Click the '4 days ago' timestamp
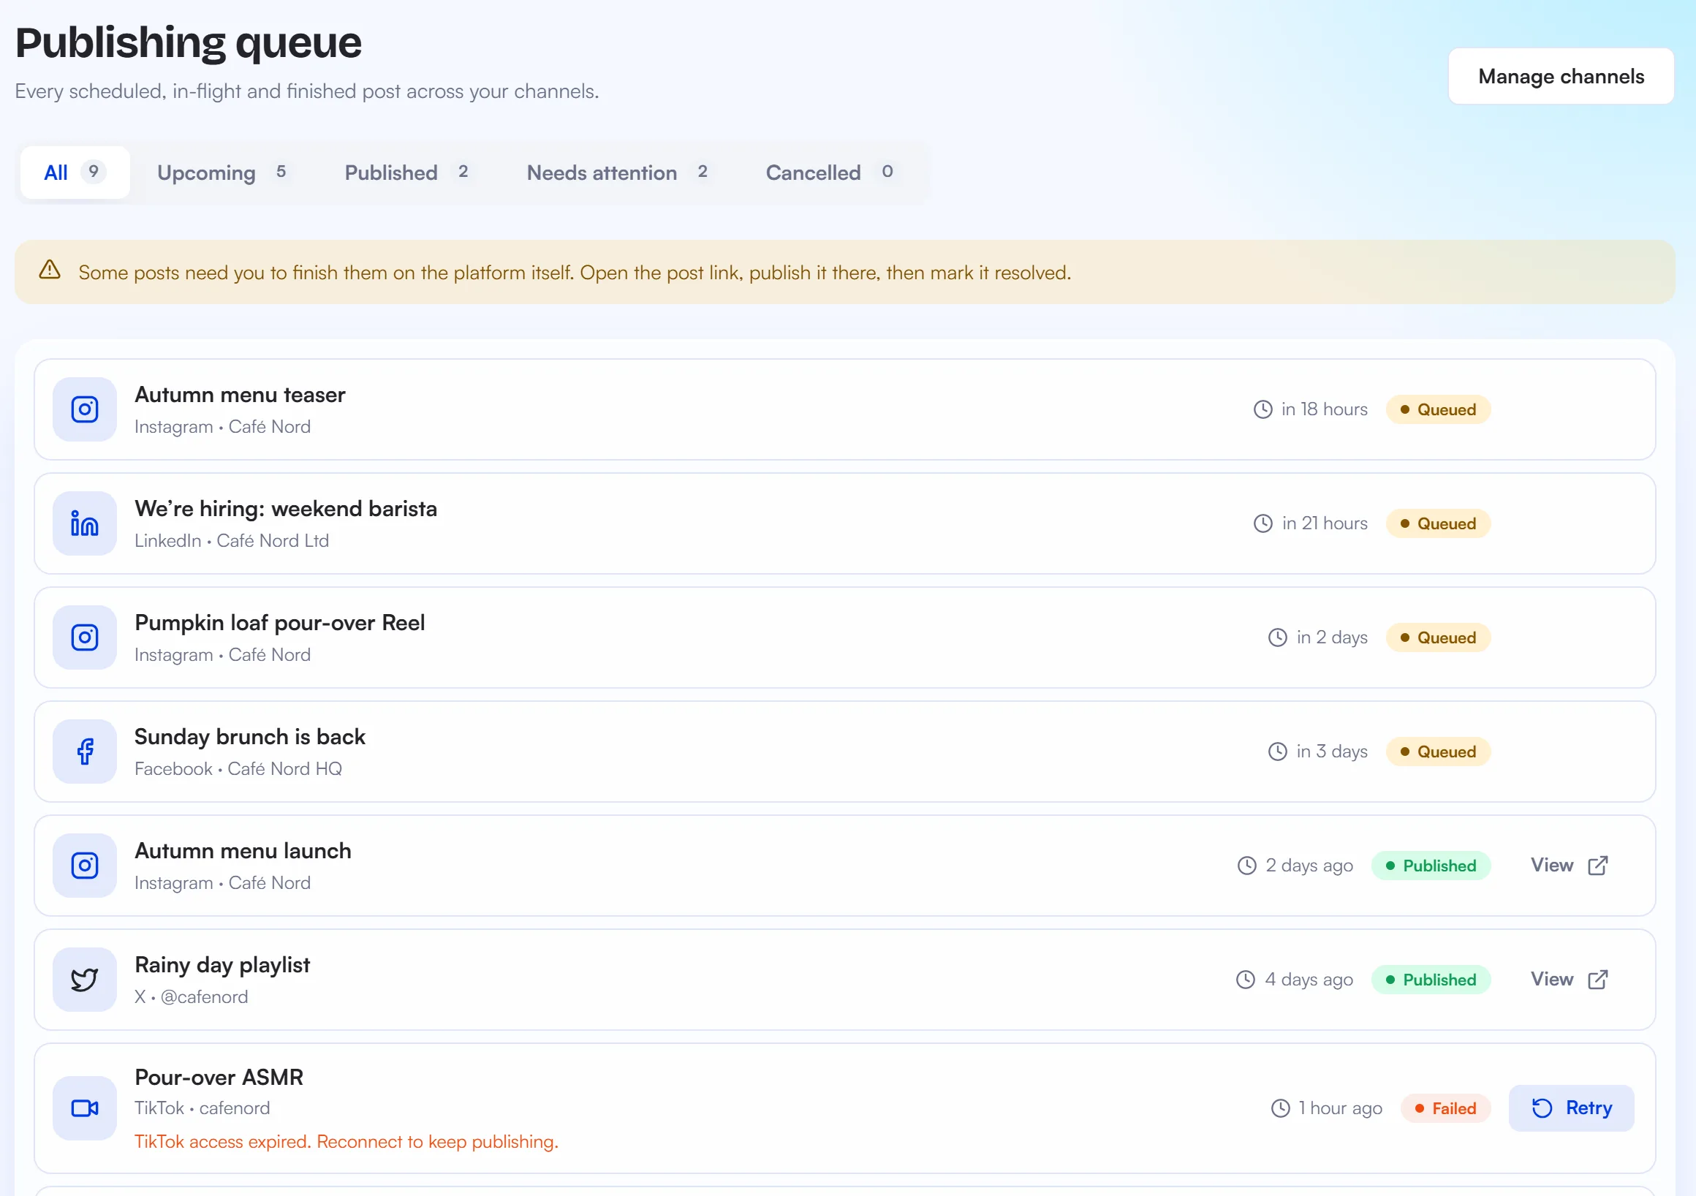Screen dimensions: 1696x1196 1309,980
